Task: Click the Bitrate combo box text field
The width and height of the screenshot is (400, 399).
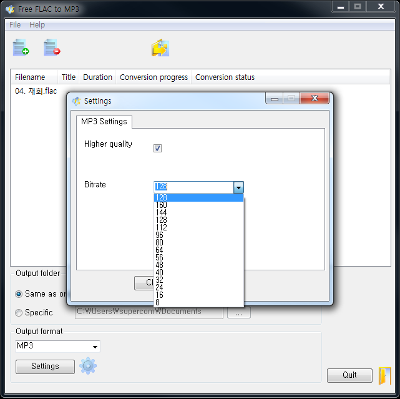Action: 194,187
